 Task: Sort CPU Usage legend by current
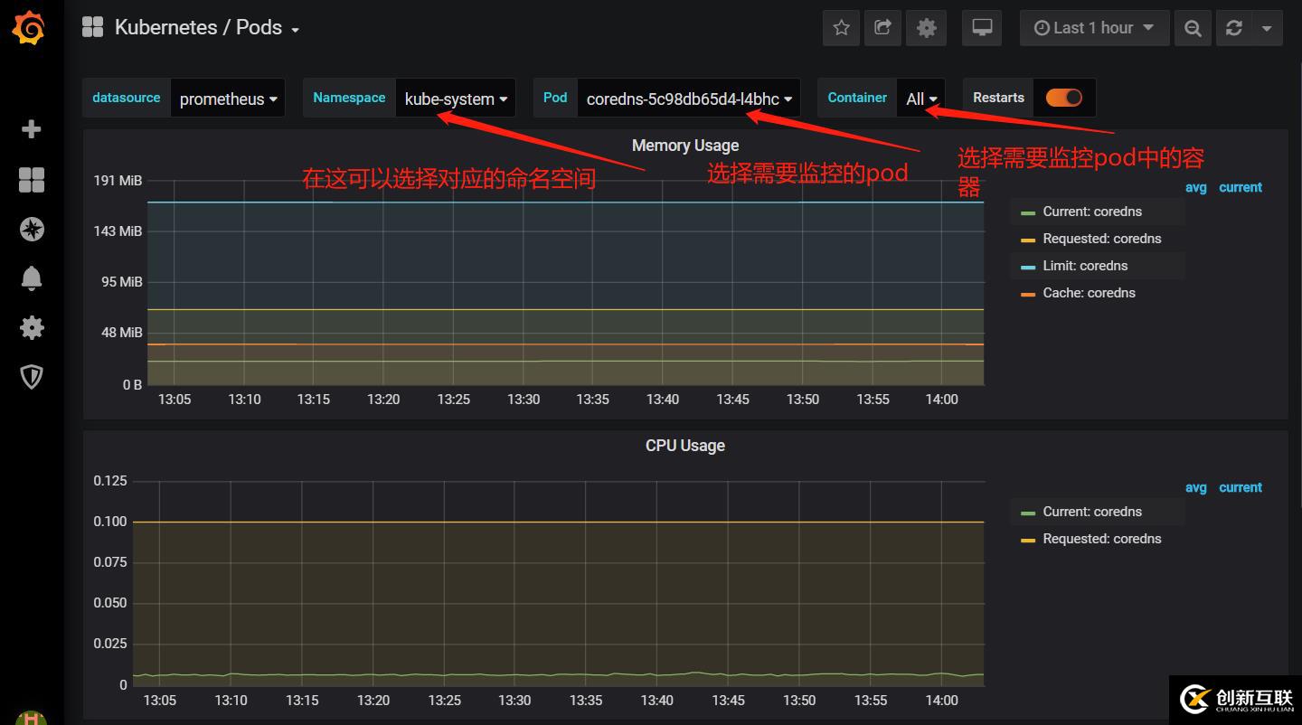(1241, 487)
